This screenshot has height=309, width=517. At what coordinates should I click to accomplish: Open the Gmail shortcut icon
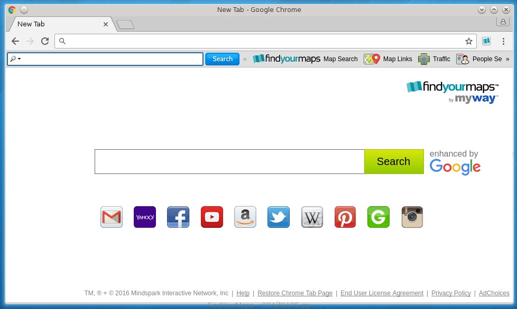(112, 217)
